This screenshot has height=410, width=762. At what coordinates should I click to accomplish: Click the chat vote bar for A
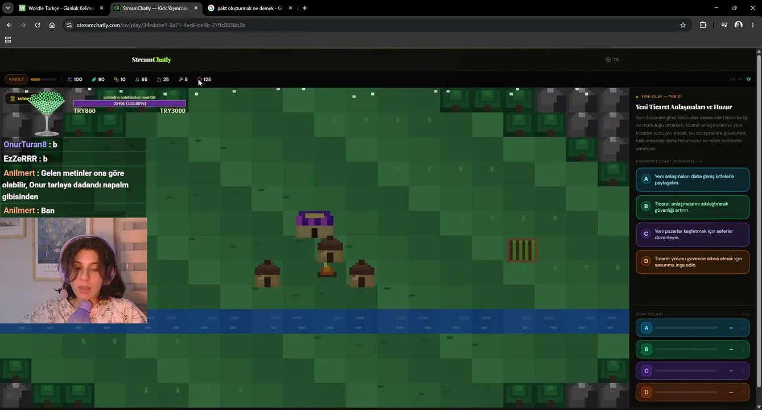pos(692,328)
